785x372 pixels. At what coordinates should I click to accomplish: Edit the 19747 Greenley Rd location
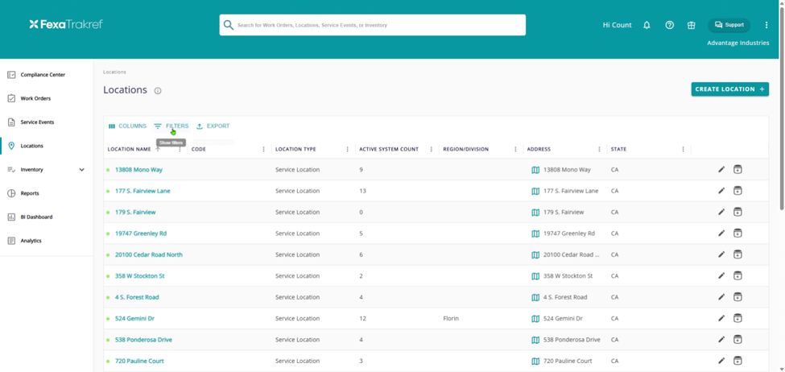pos(721,234)
